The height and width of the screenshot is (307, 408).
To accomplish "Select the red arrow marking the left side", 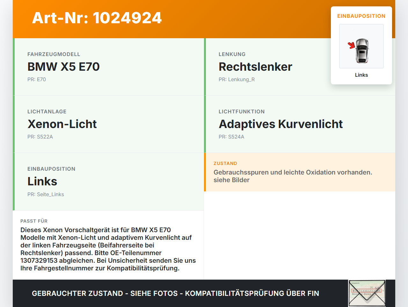I will pos(352,46).
